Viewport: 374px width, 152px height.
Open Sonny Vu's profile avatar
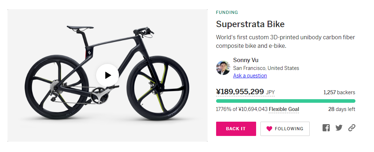(x=223, y=68)
